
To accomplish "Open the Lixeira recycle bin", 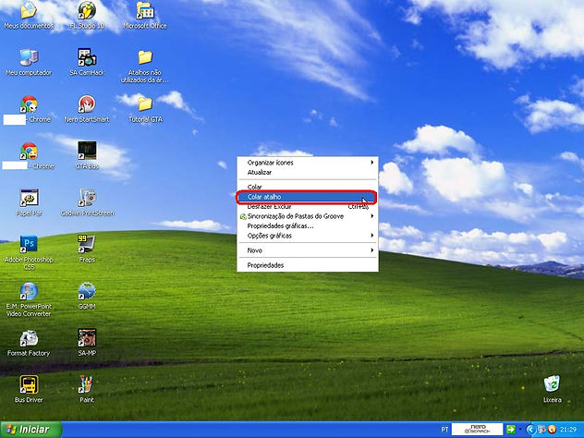I will click(552, 390).
